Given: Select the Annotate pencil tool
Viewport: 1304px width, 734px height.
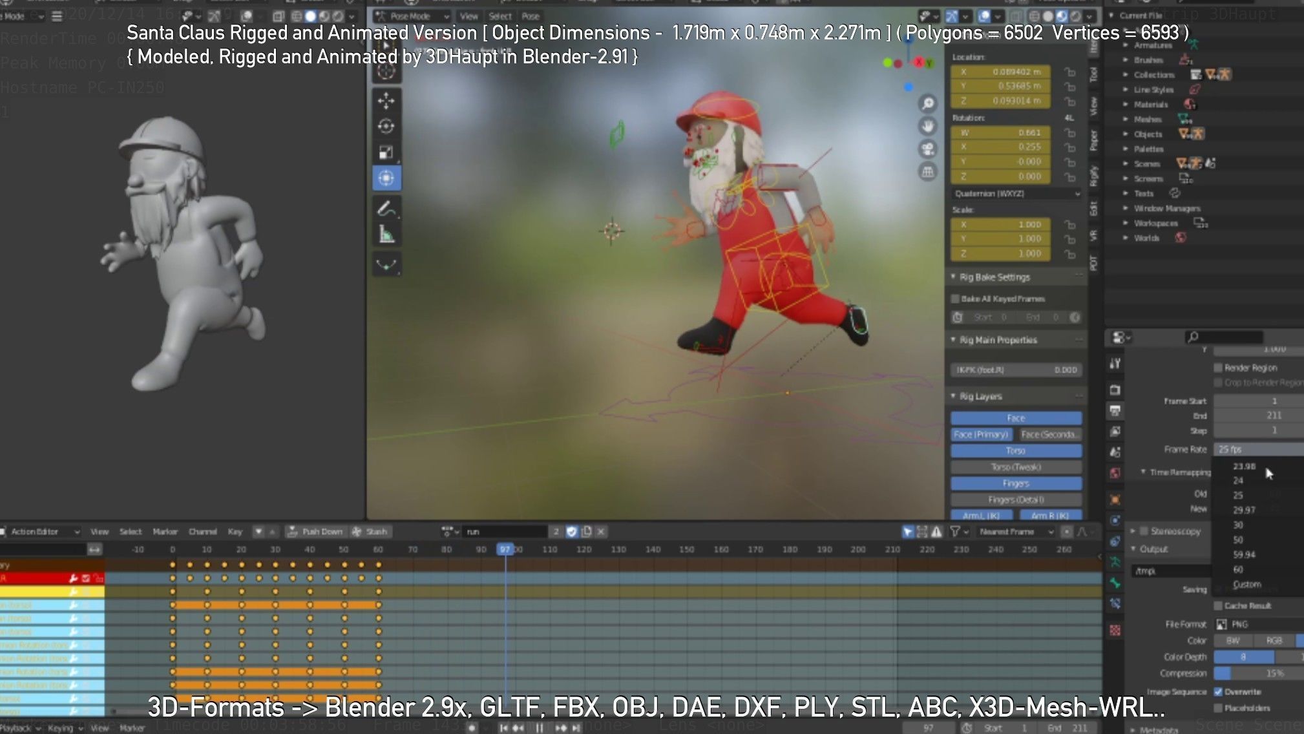Looking at the screenshot, I should point(386,209).
